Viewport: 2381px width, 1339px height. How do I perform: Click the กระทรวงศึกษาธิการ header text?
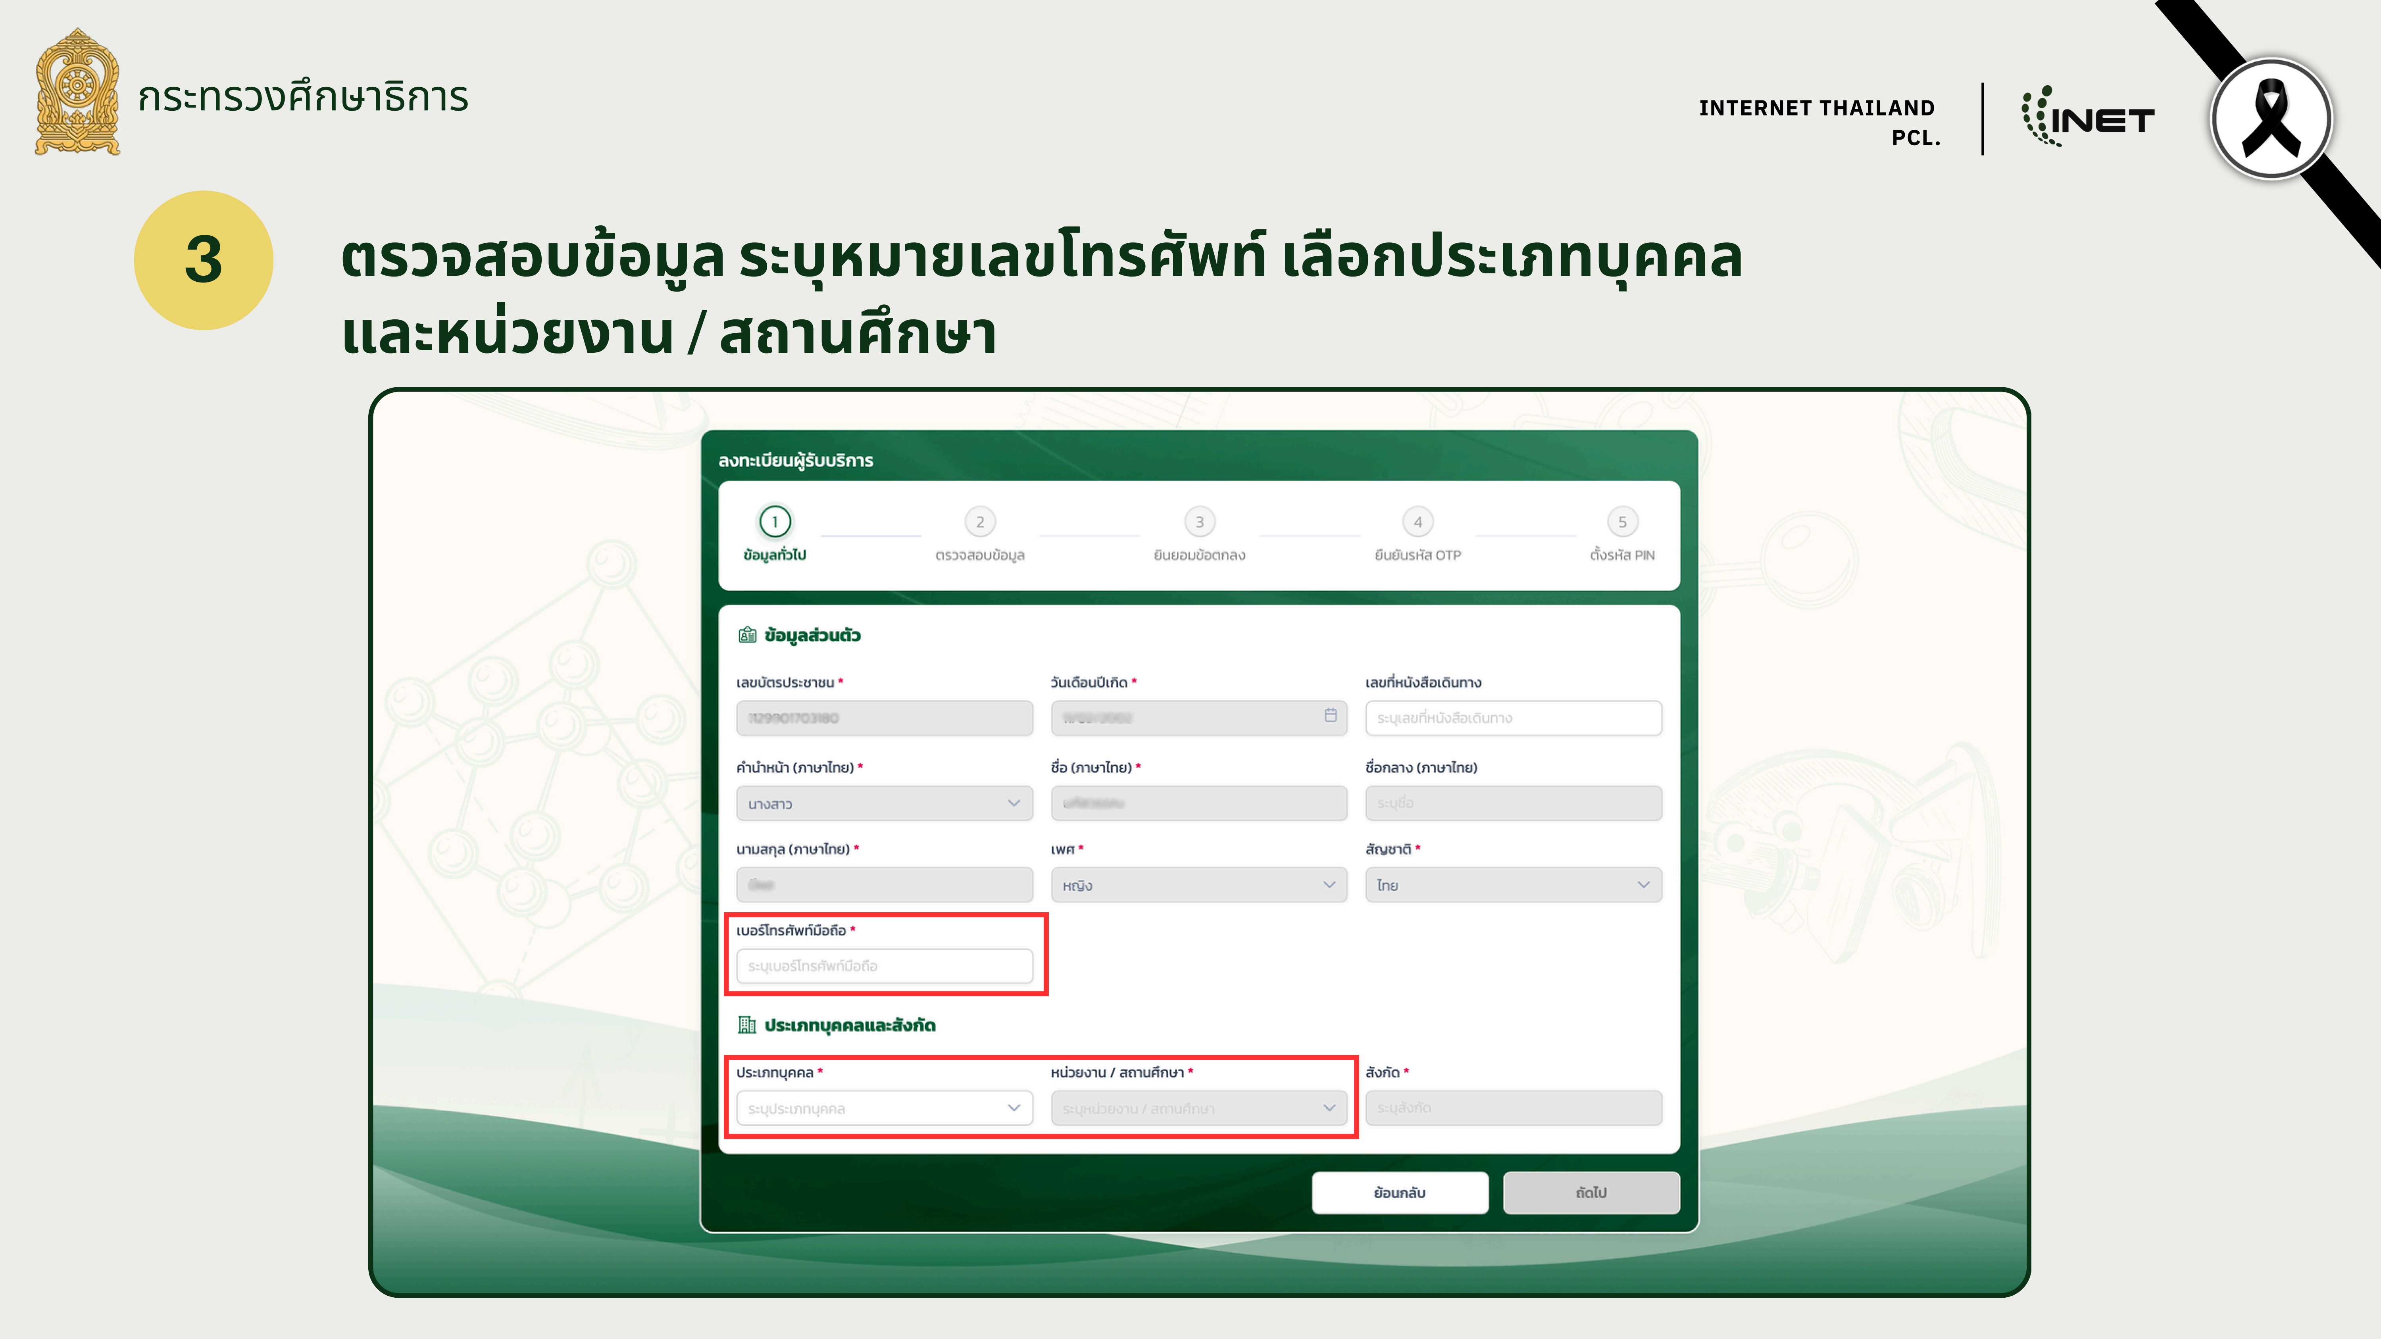[x=303, y=96]
